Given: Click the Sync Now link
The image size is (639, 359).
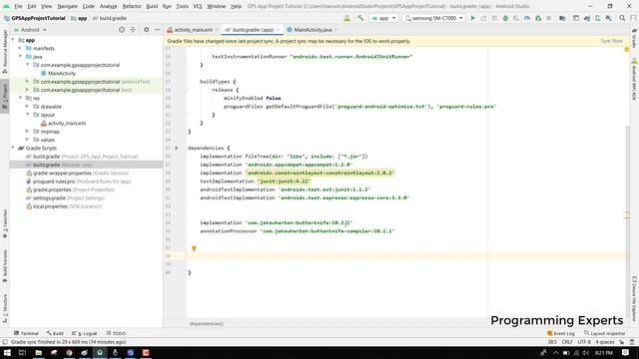Looking at the screenshot, I should pyautogui.click(x=611, y=41).
